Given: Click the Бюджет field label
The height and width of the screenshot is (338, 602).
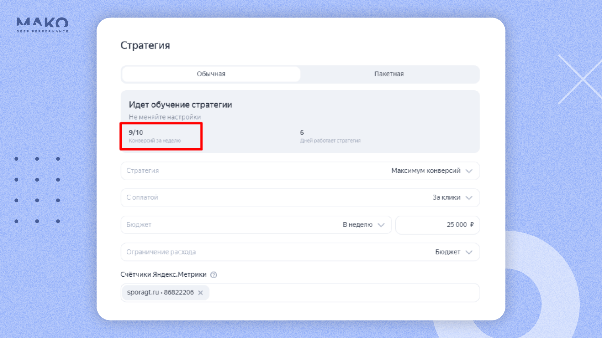Looking at the screenshot, I should pyautogui.click(x=139, y=225).
